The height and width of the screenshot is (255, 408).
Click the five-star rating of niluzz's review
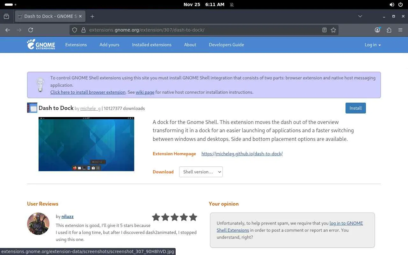click(x=175, y=217)
